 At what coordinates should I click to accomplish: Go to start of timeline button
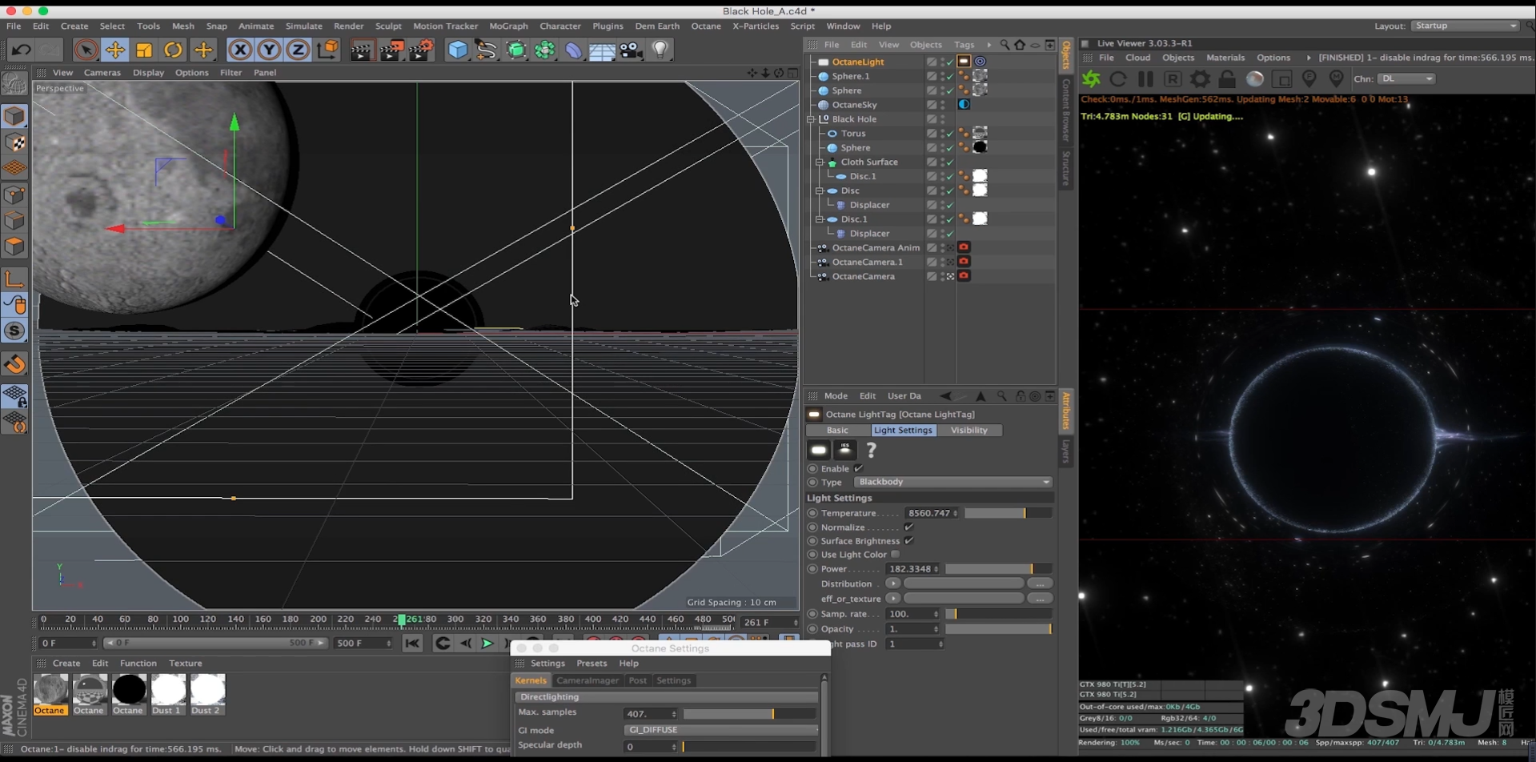click(x=412, y=644)
